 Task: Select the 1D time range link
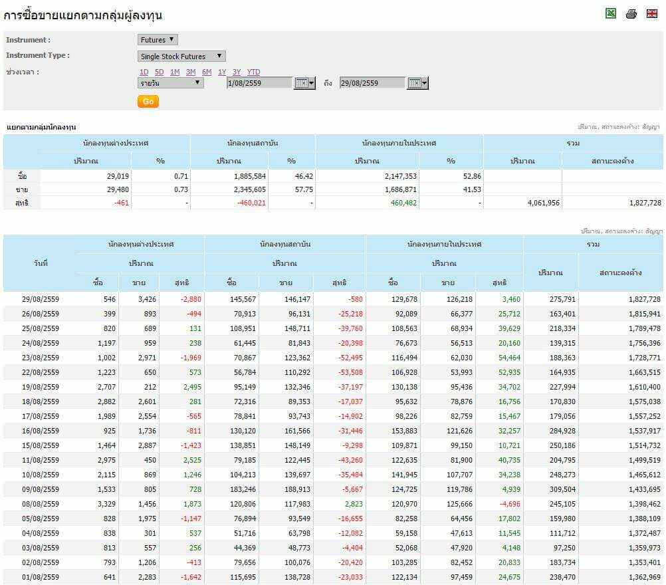coord(144,72)
